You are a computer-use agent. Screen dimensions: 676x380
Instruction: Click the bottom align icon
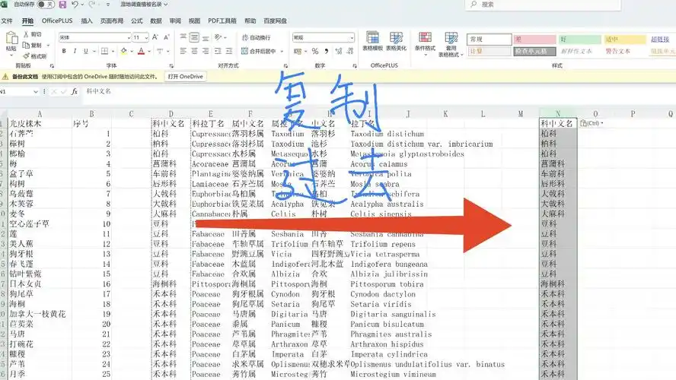point(206,37)
